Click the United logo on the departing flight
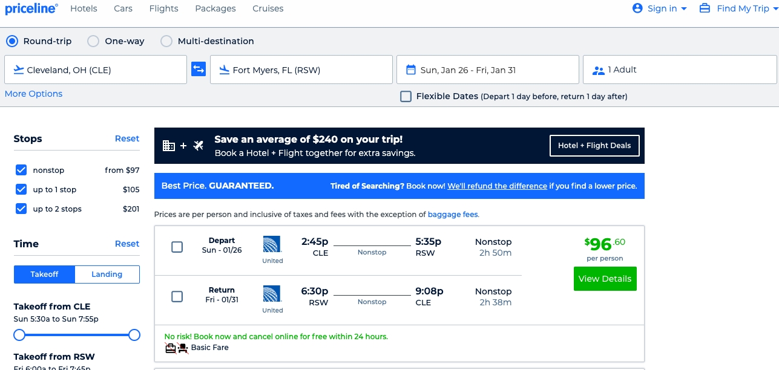The width and height of the screenshot is (779, 370). coord(272,244)
